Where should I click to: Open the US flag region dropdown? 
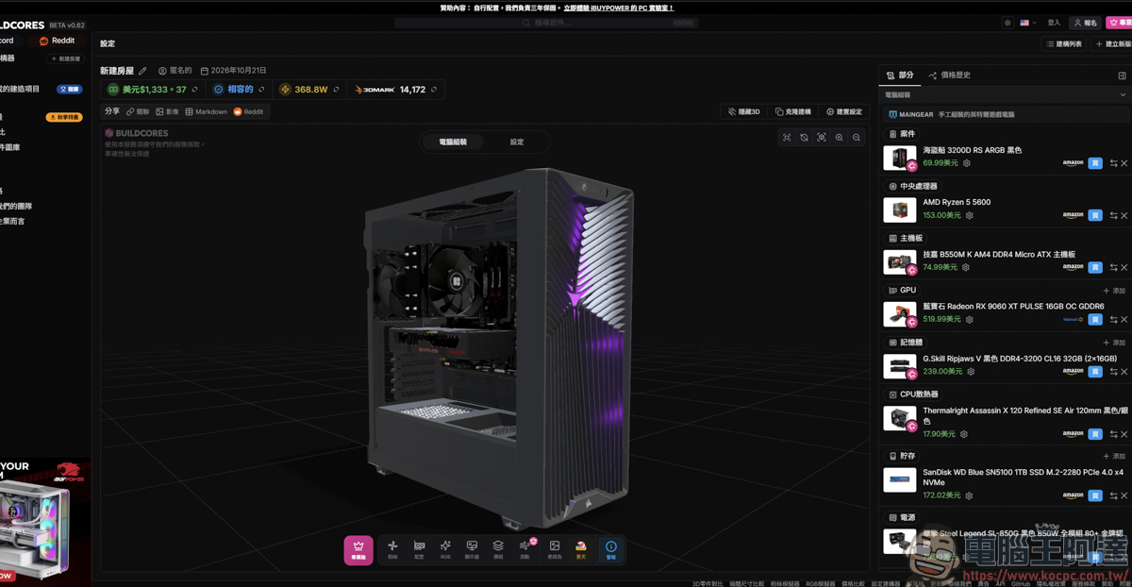pyautogui.click(x=1028, y=23)
